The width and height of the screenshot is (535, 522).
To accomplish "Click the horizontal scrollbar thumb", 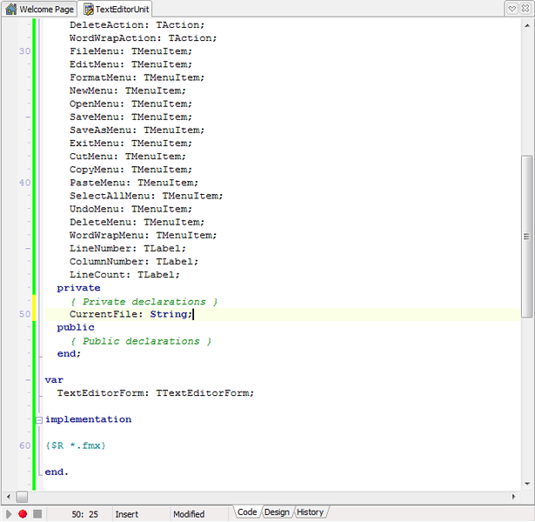I will (22, 497).
